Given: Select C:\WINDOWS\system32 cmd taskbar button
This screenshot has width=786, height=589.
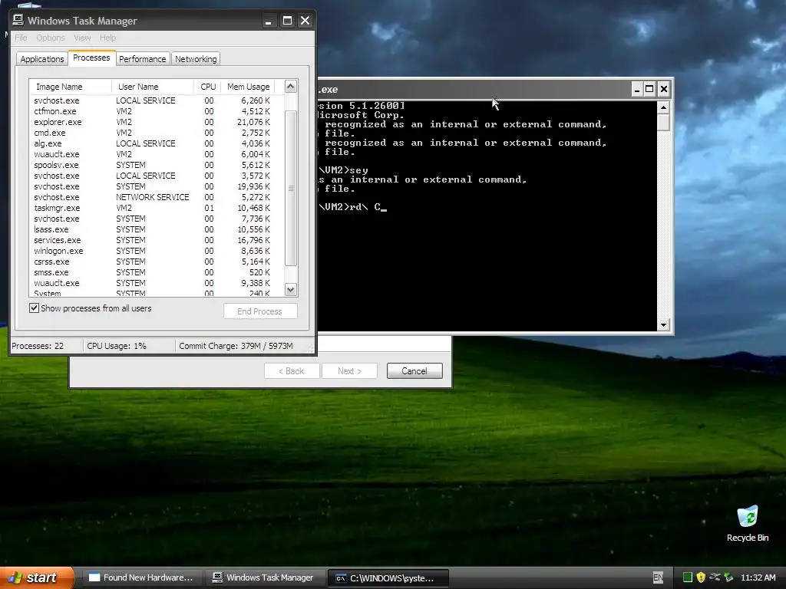Looking at the screenshot, I should [388, 578].
